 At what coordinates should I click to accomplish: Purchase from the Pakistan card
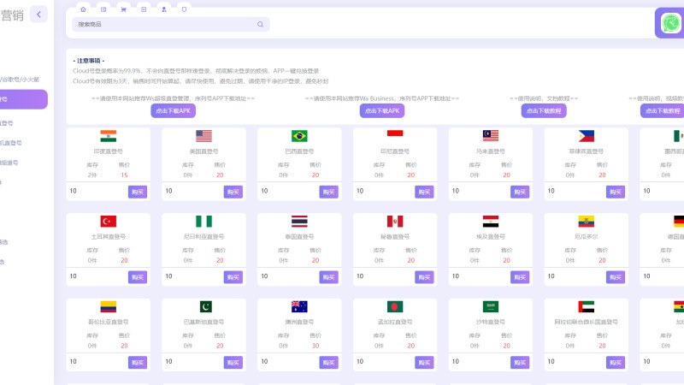coord(233,362)
